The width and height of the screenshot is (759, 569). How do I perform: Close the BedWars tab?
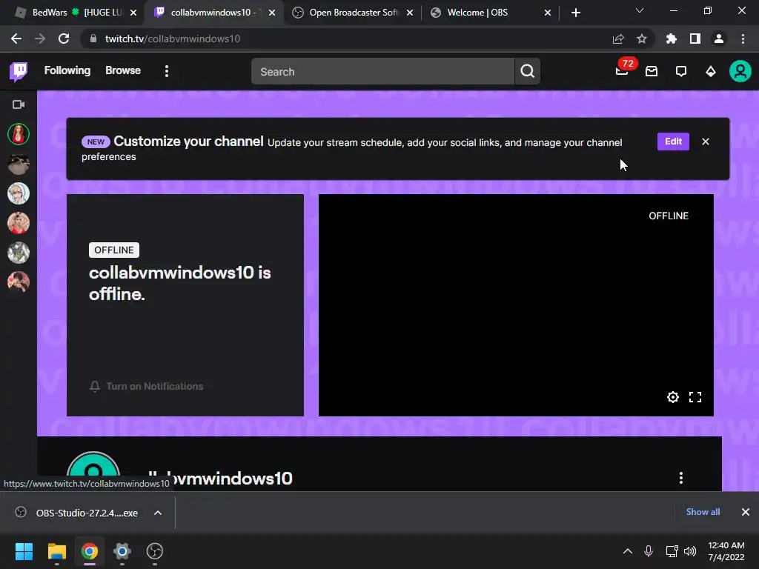click(x=133, y=13)
